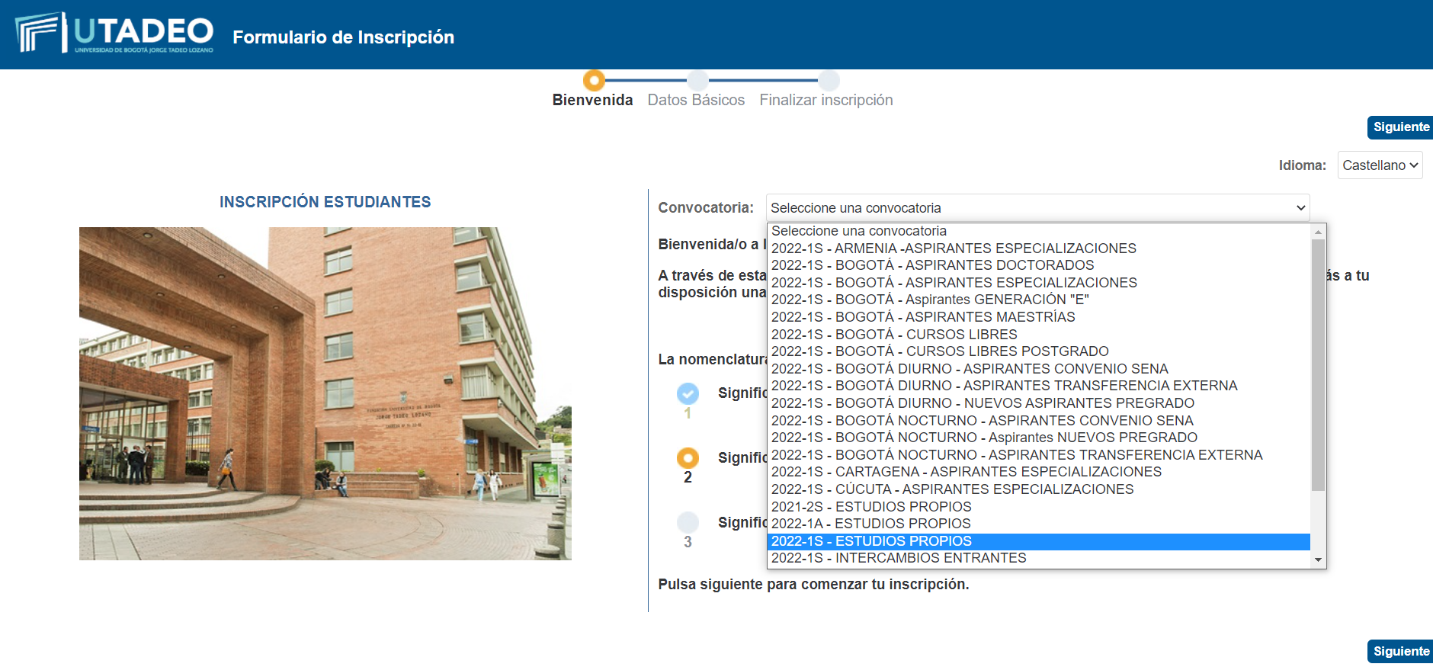Collapse the Convocatoria select box
This screenshot has height=667, width=1433.
point(1037,208)
